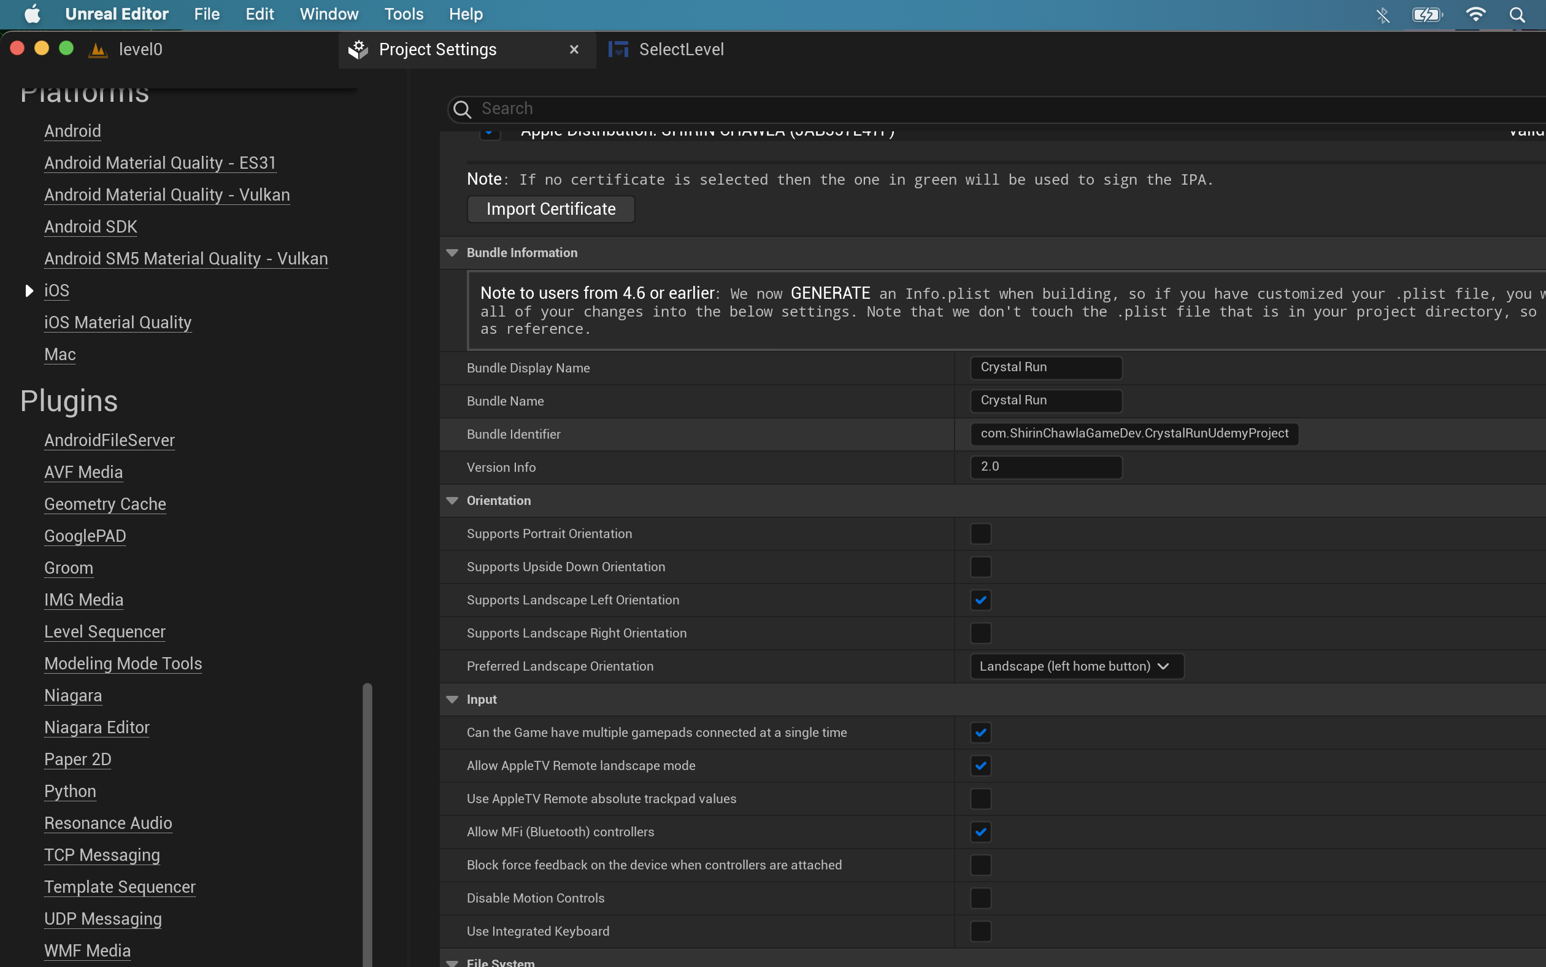Enable Supports Upside Down Orientation checkbox

click(x=980, y=567)
